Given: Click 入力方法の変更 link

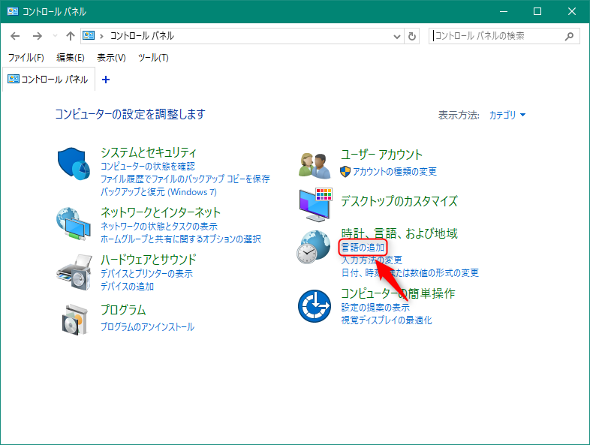Looking at the screenshot, I should [372, 260].
